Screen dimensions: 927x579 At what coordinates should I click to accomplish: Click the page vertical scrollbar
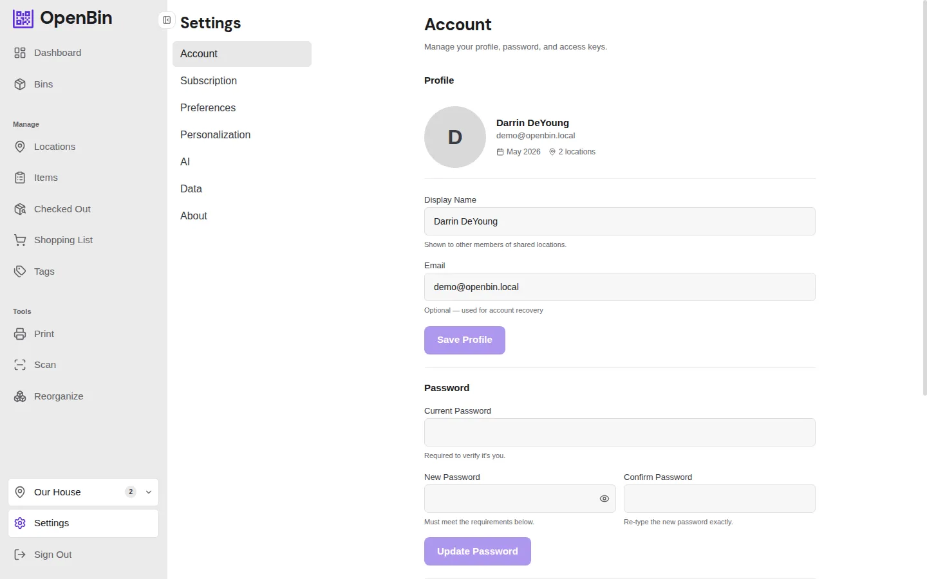(924, 198)
